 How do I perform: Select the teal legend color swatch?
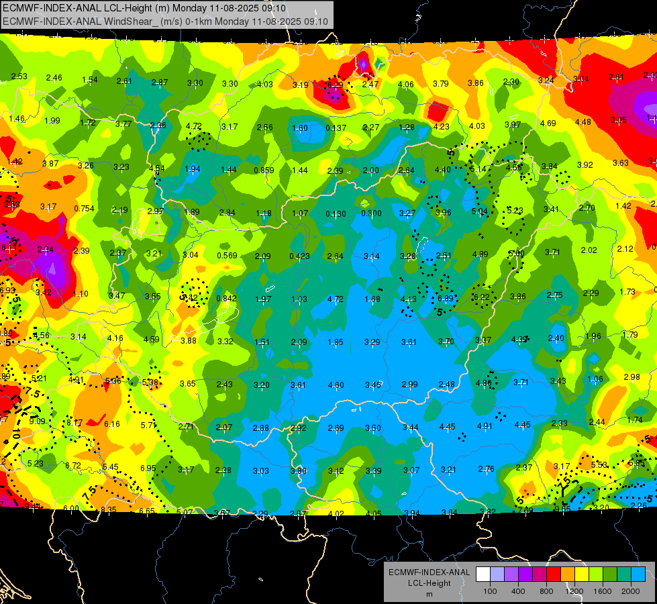(x=624, y=574)
